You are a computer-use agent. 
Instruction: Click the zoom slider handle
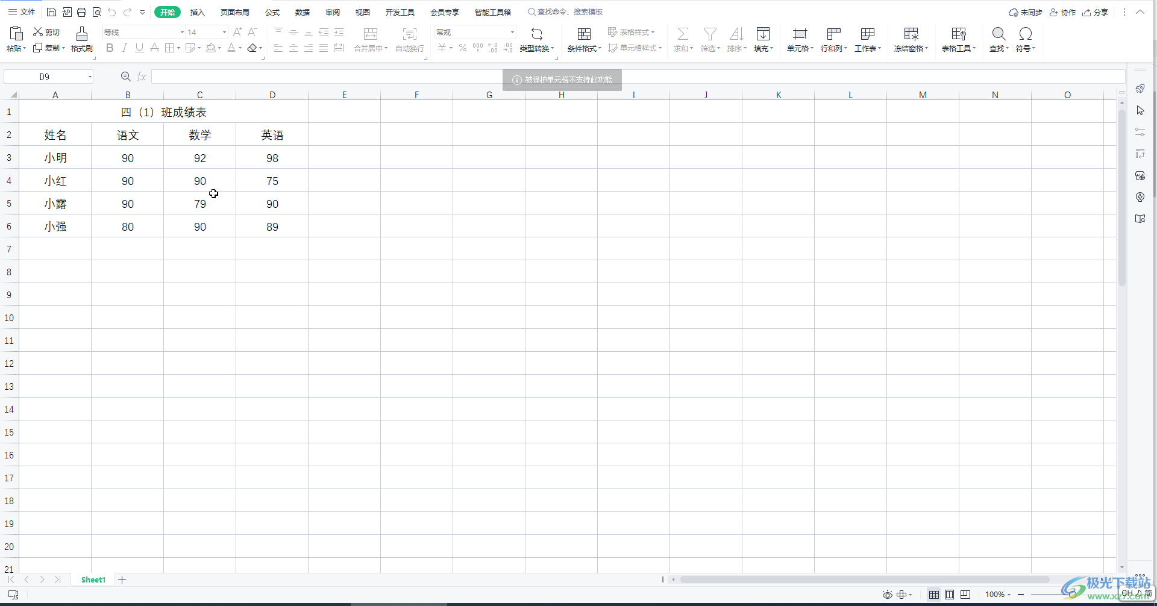click(1073, 595)
